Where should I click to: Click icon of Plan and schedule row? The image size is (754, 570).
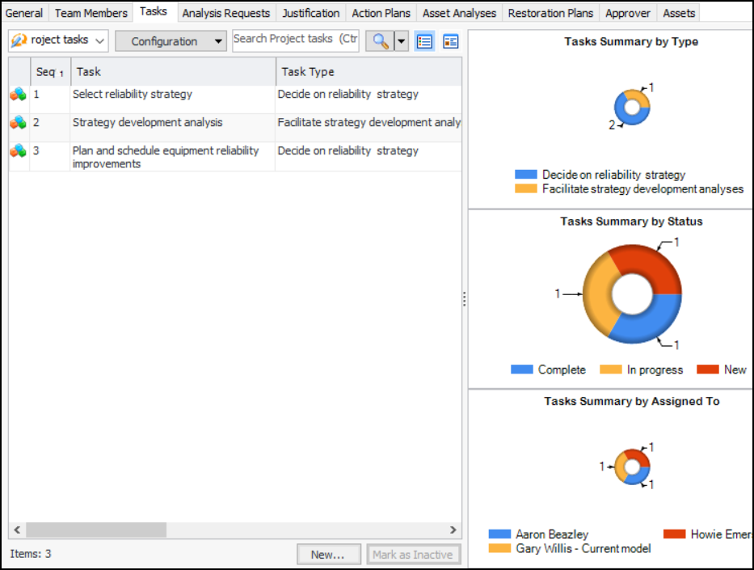[19, 151]
